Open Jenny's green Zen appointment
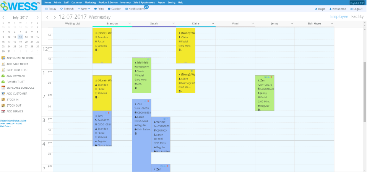 click(x=265, y=93)
